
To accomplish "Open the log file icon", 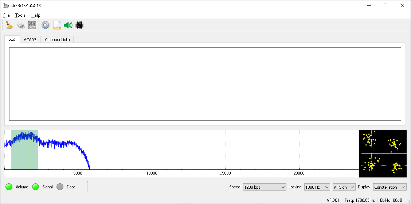I will point(57,25).
